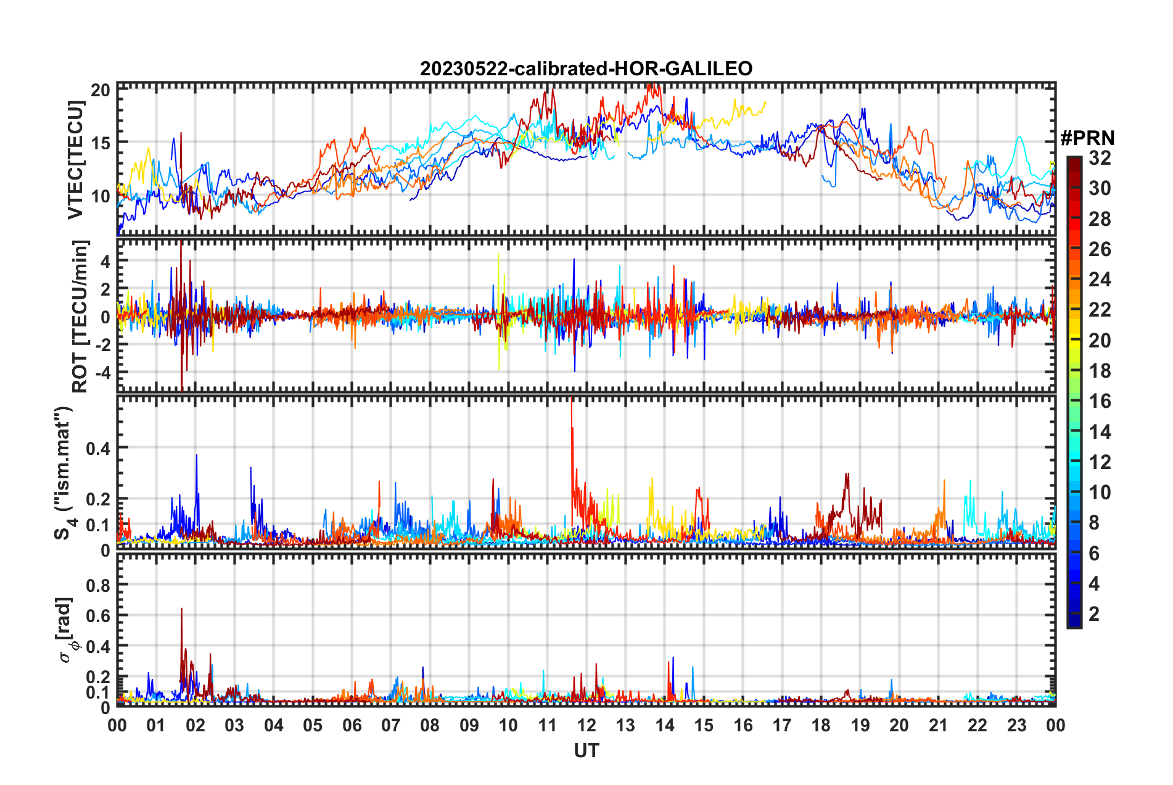Select the "10" tick on the VTEC axis
The image size is (1173, 785).
(101, 196)
